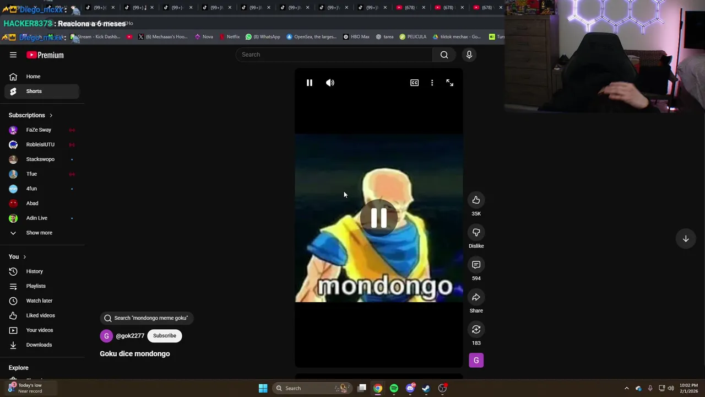Select Shorts in the sidebar
Viewport: 705px width, 397px height.
(42, 91)
